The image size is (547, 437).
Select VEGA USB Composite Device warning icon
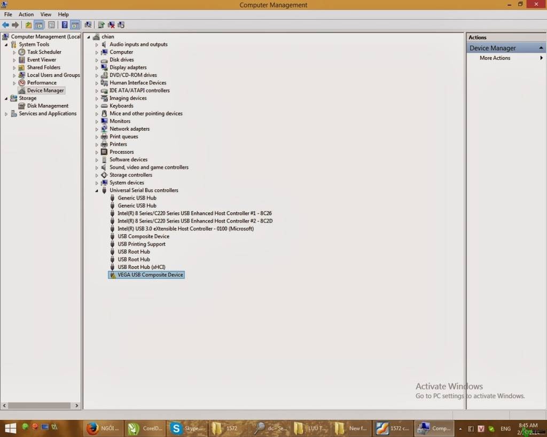click(x=112, y=275)
